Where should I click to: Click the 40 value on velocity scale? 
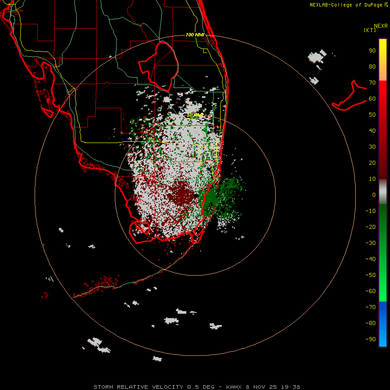click(x=372, y=131)
